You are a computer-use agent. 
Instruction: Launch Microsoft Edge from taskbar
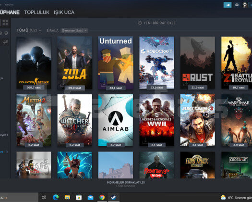pos(56,197)
